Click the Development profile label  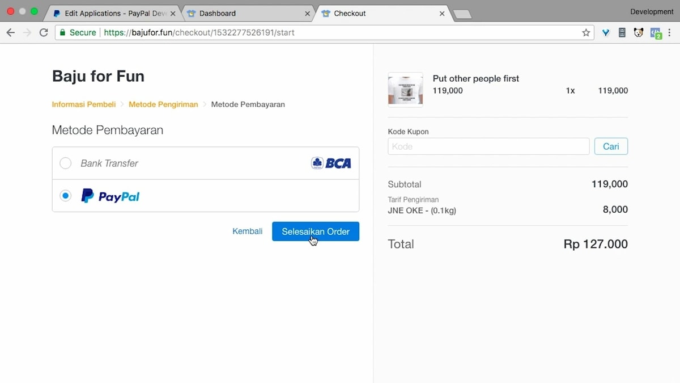click(652, 12)
